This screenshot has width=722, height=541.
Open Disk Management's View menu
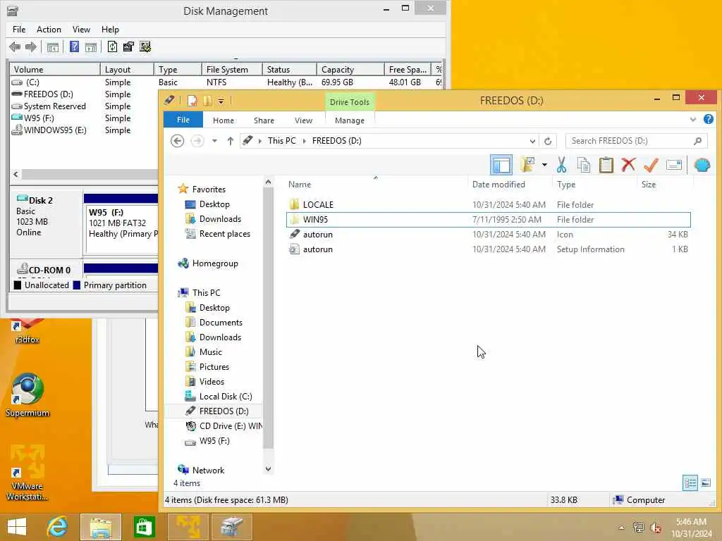coord(81,30)
